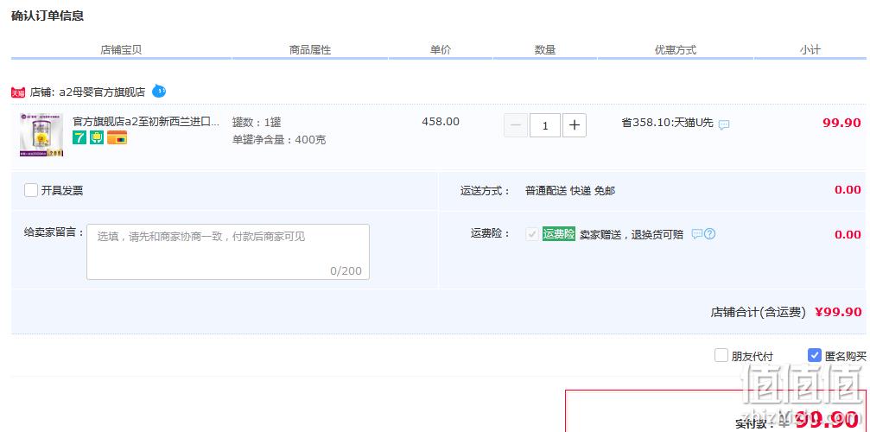870x432 pixels.
Task: Click the text 卖家赠送，退换货可赔
Action: (x=632, y=234)
